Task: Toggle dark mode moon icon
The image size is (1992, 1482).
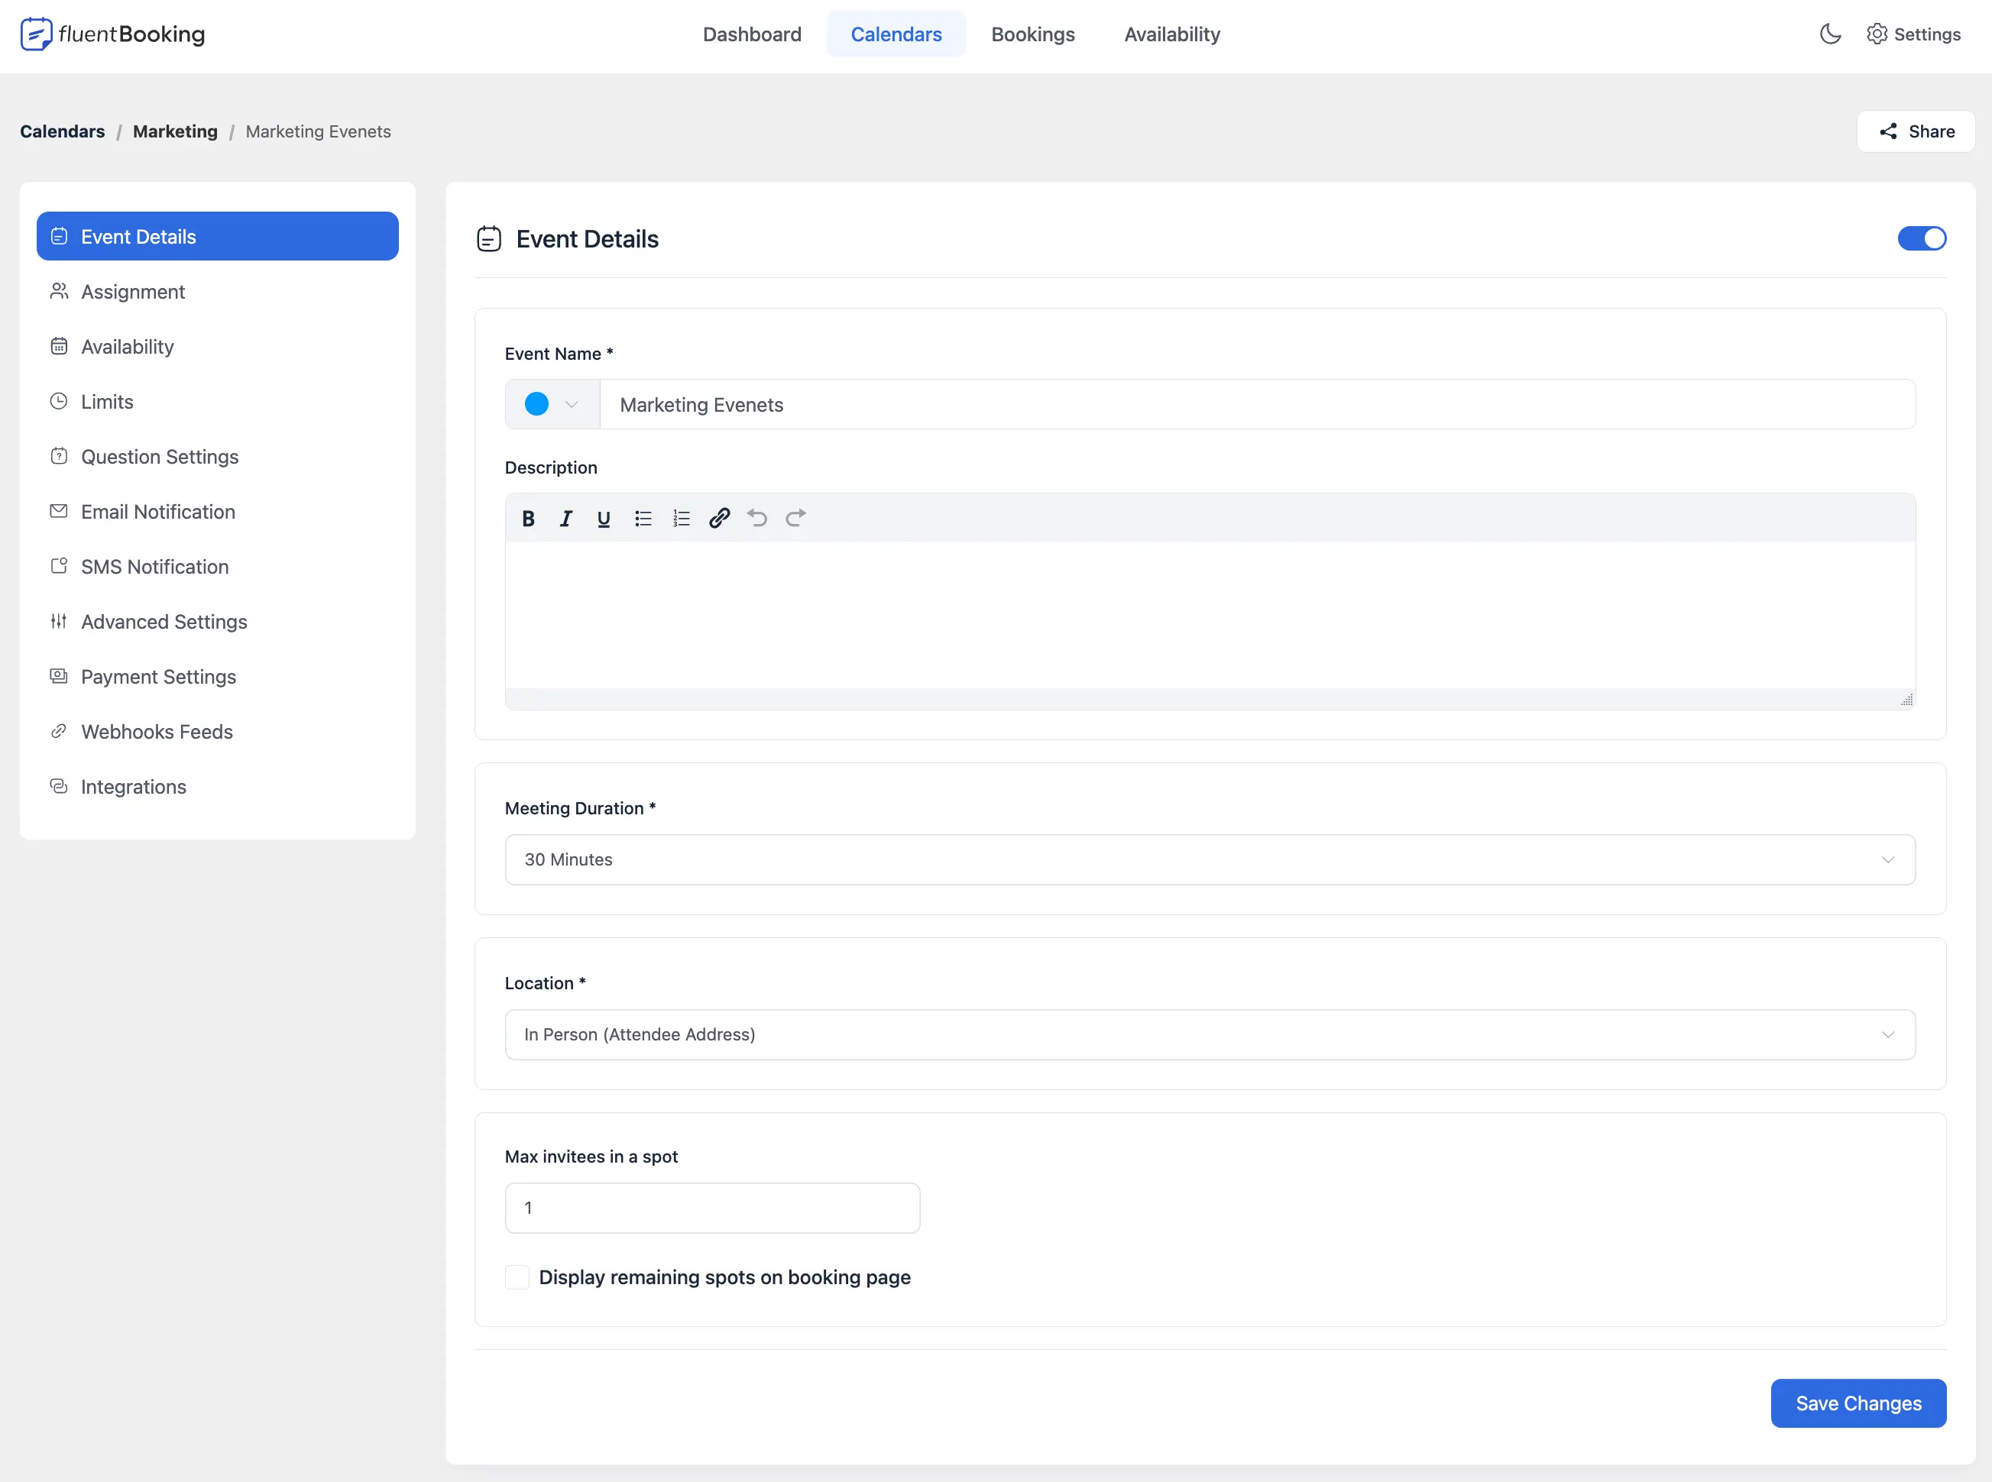Action: click(1831, 34)
